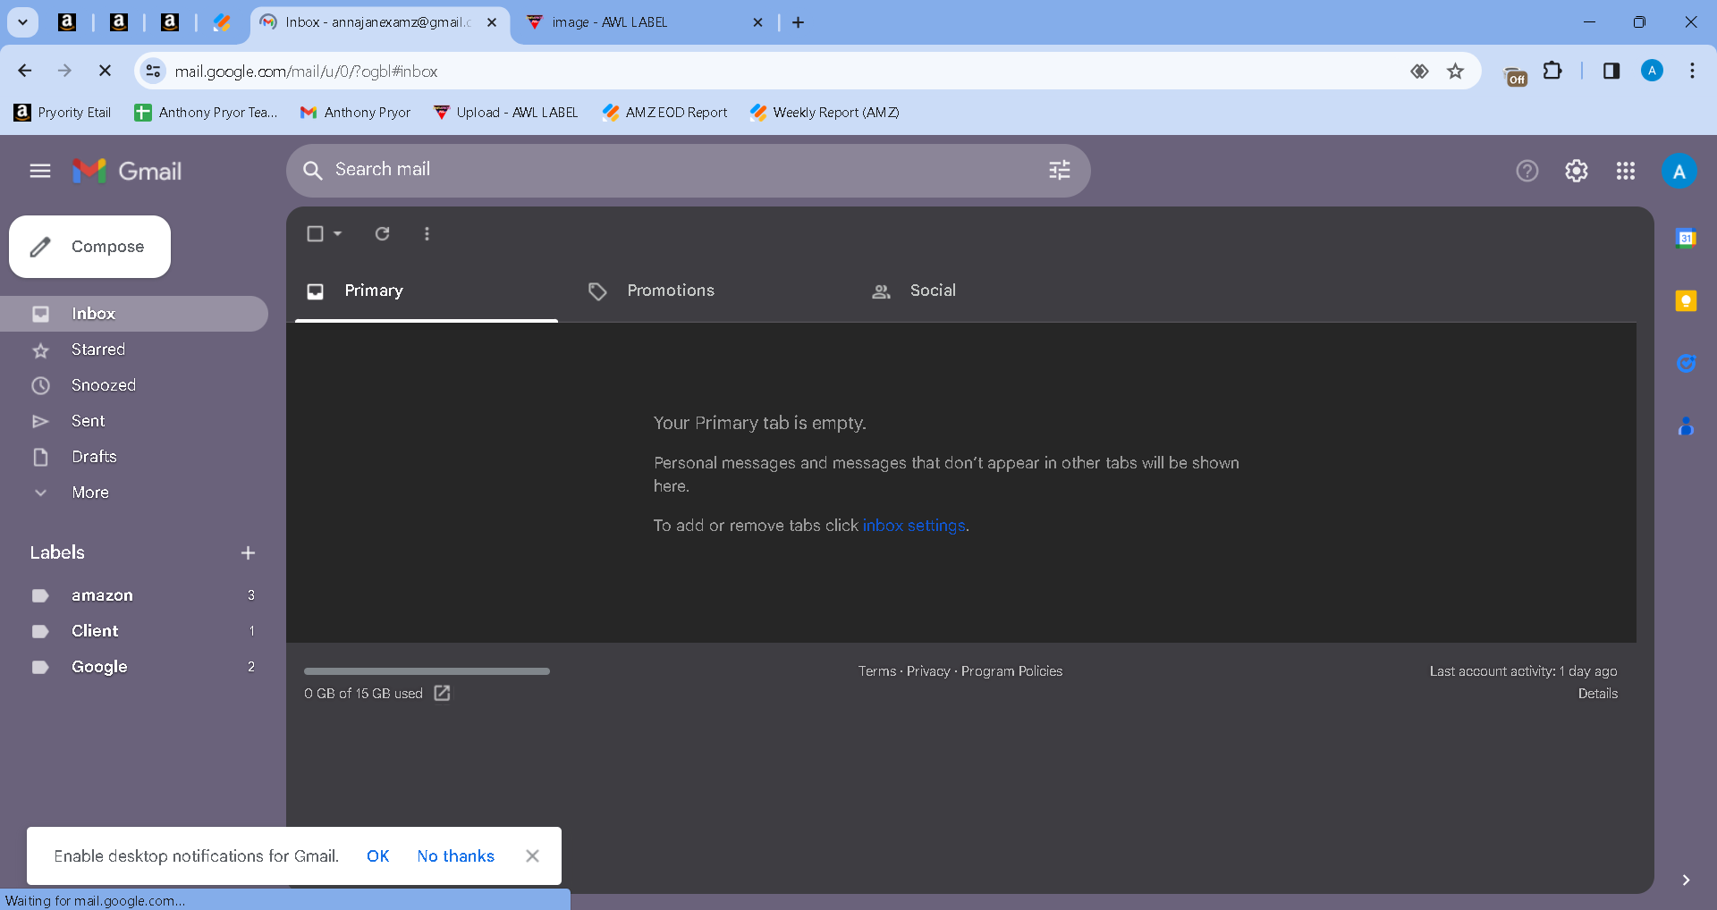Open Google Keep side panel

click(x=1686, y=301)
